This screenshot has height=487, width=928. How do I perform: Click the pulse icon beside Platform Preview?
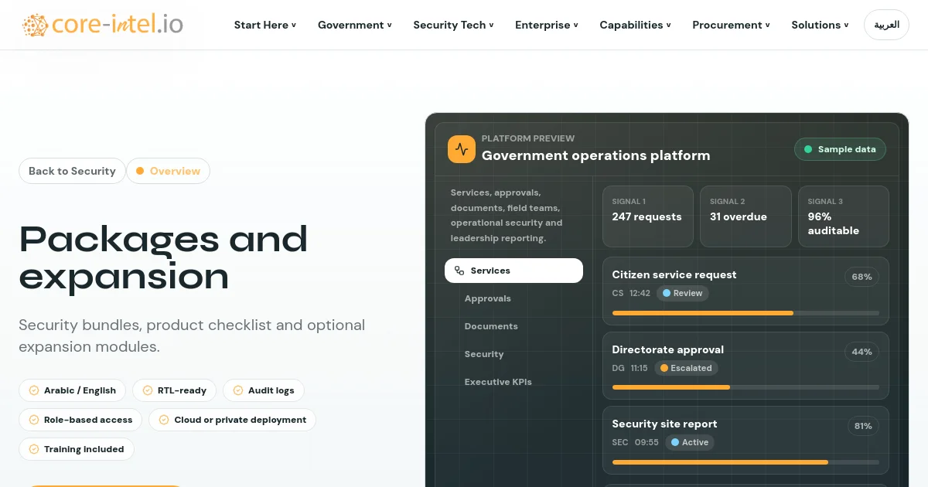tap(462, 149)
